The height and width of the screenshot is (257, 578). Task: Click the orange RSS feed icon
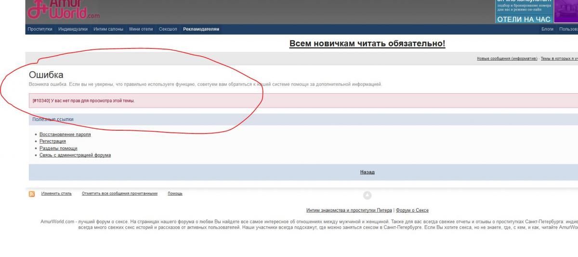coord(32,194)
